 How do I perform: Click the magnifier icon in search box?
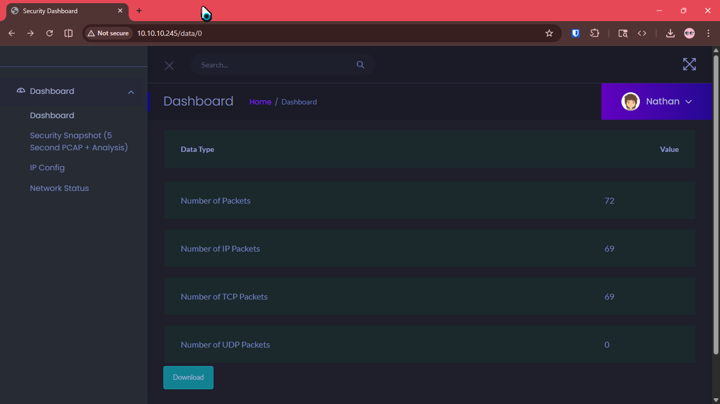(361, 65)
